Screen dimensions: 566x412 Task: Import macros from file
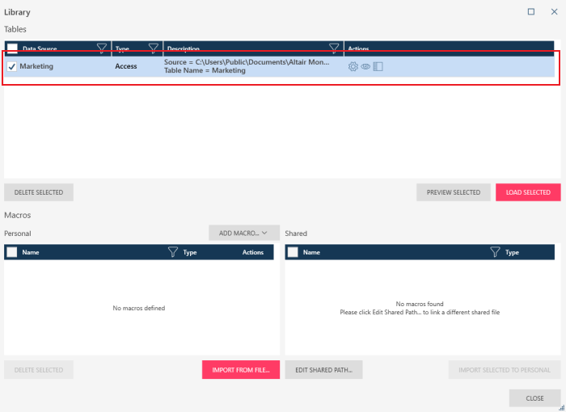point(240,370)
